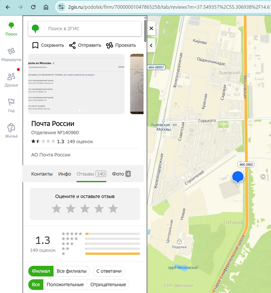
Task: Open site settings icon in address bar
Action: pos(61,7)
